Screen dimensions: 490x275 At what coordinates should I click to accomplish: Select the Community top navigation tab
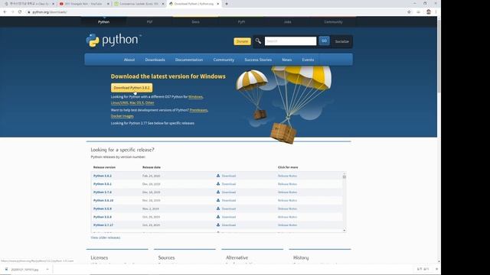click(334, 22)
